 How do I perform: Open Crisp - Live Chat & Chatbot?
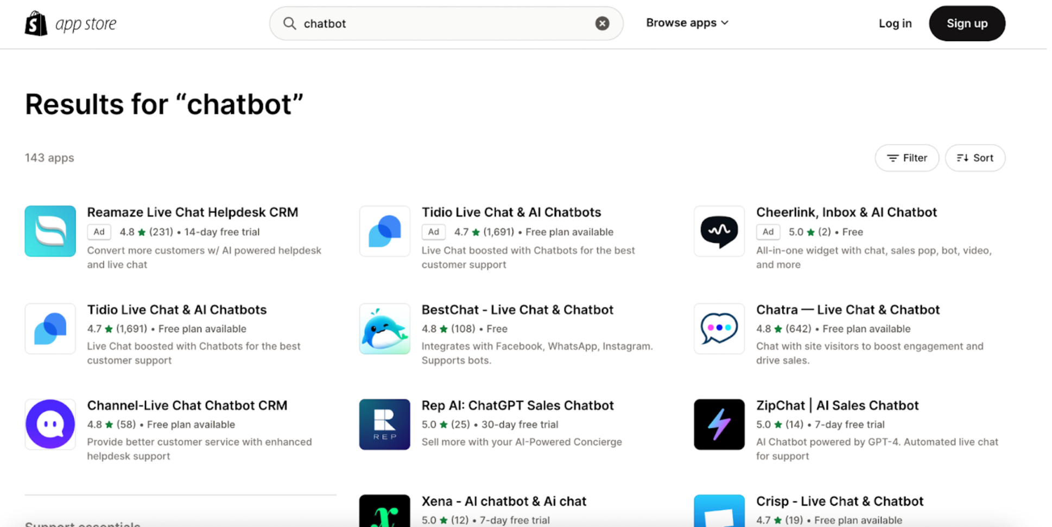pyautogui.click(x=840, y=501)
